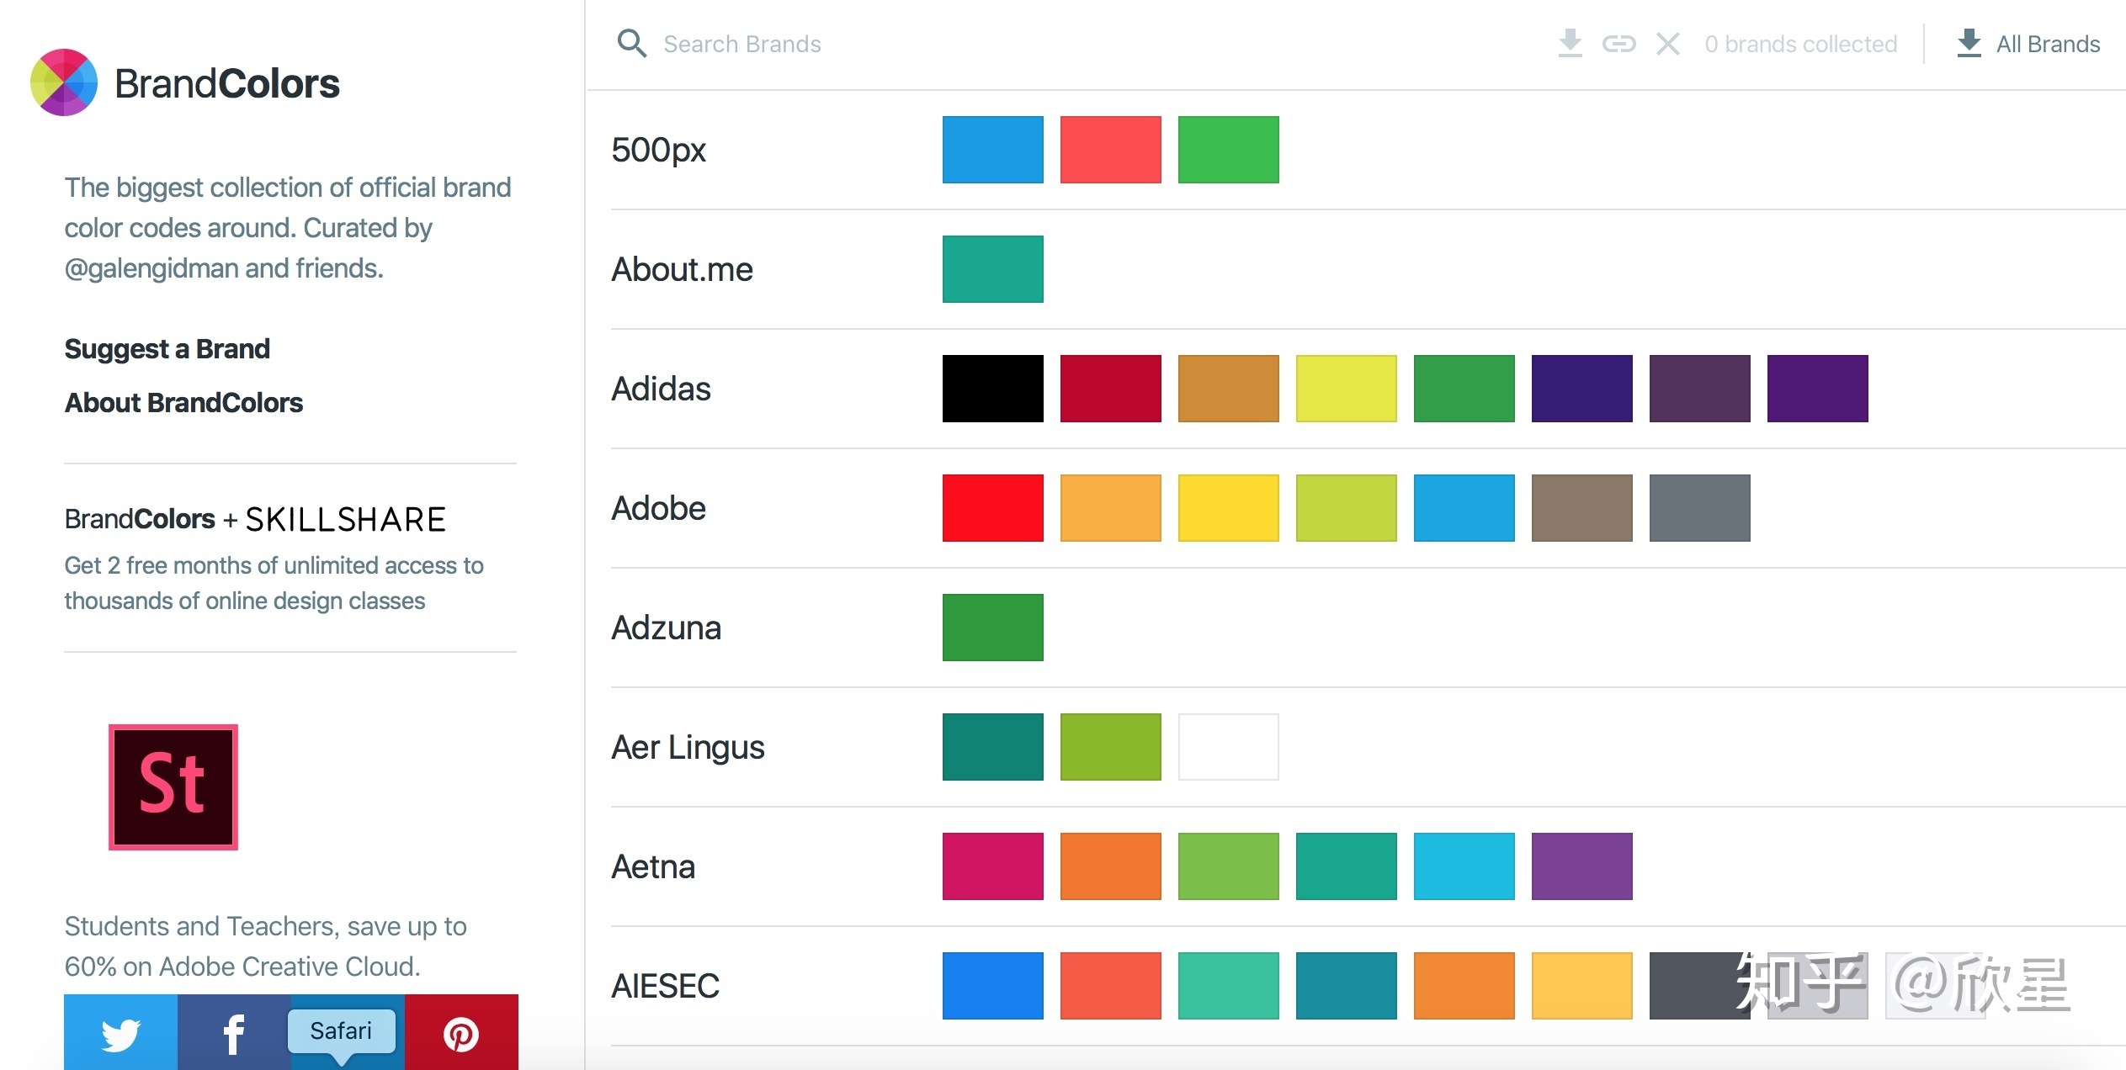
Task: Select the Adzuna brand name
Action: coord(666,628)
